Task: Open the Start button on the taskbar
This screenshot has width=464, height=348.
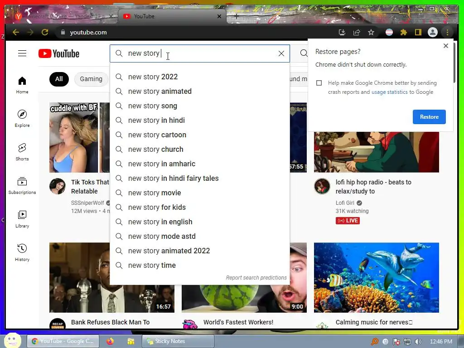Action: [12, 340]
